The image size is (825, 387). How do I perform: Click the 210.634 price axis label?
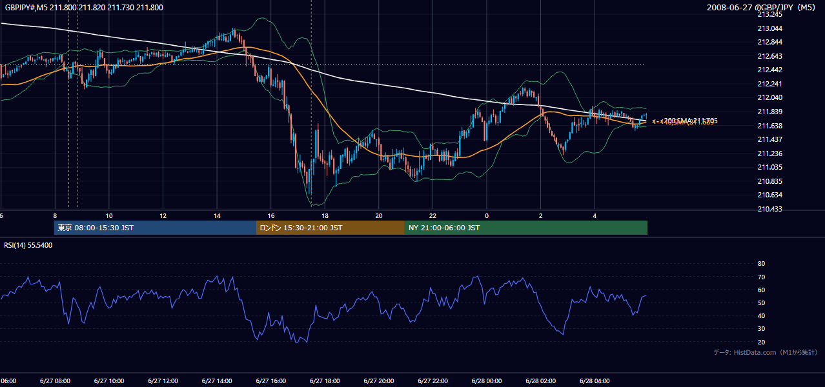(x=769, y=195)
